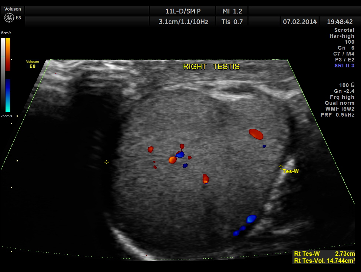Click the RIGHT TESTIS annotation text
The width and height of the screenshot is (361, 272).
pos(211,67)
